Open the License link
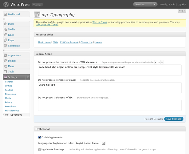The image size is (189, 154). [98, 42]
